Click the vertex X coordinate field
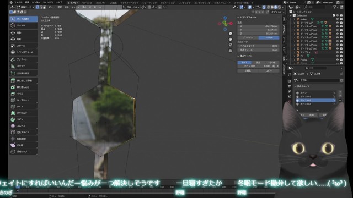 (x=259, y=26)
